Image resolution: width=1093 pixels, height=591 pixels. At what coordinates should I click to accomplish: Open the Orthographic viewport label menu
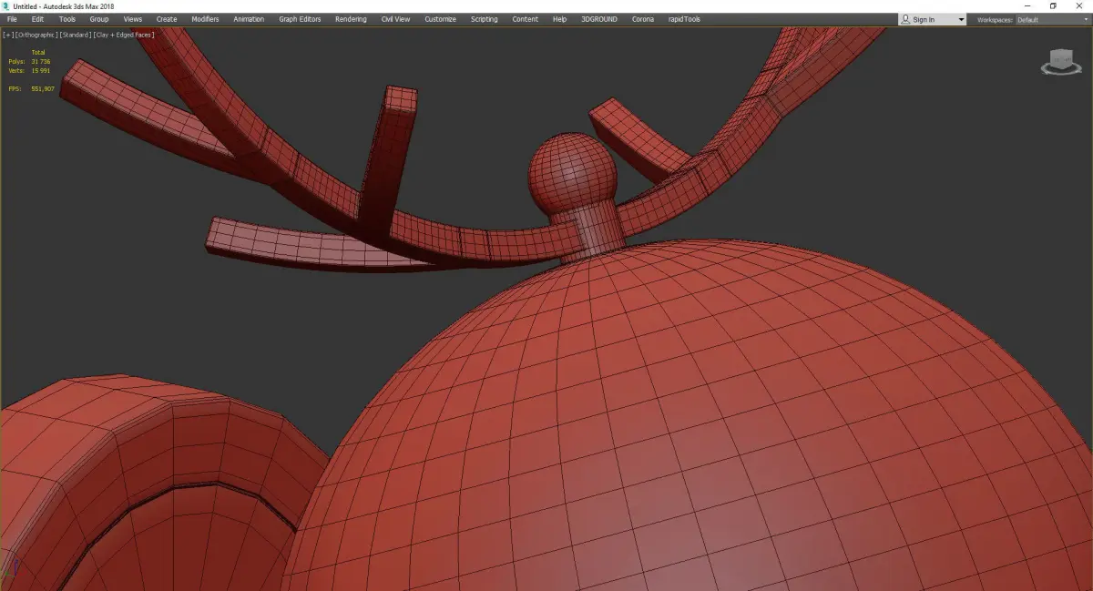tap(36, 35)
